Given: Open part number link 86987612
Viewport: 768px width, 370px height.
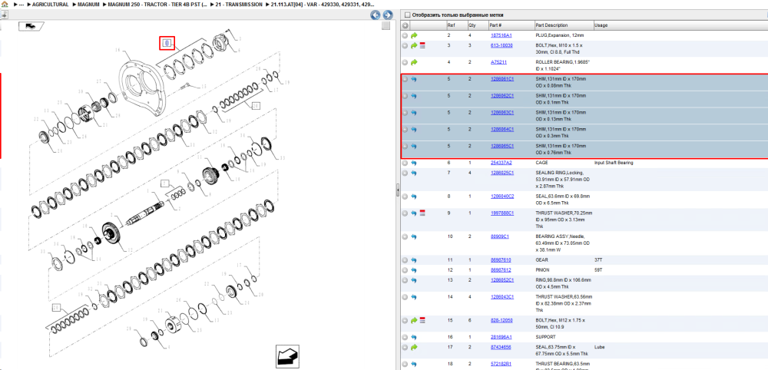Looking at the screenshot, I should [x=501, y=270].
